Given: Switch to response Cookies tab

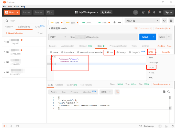Looking at the screenshot, I should tap(59, 85).
